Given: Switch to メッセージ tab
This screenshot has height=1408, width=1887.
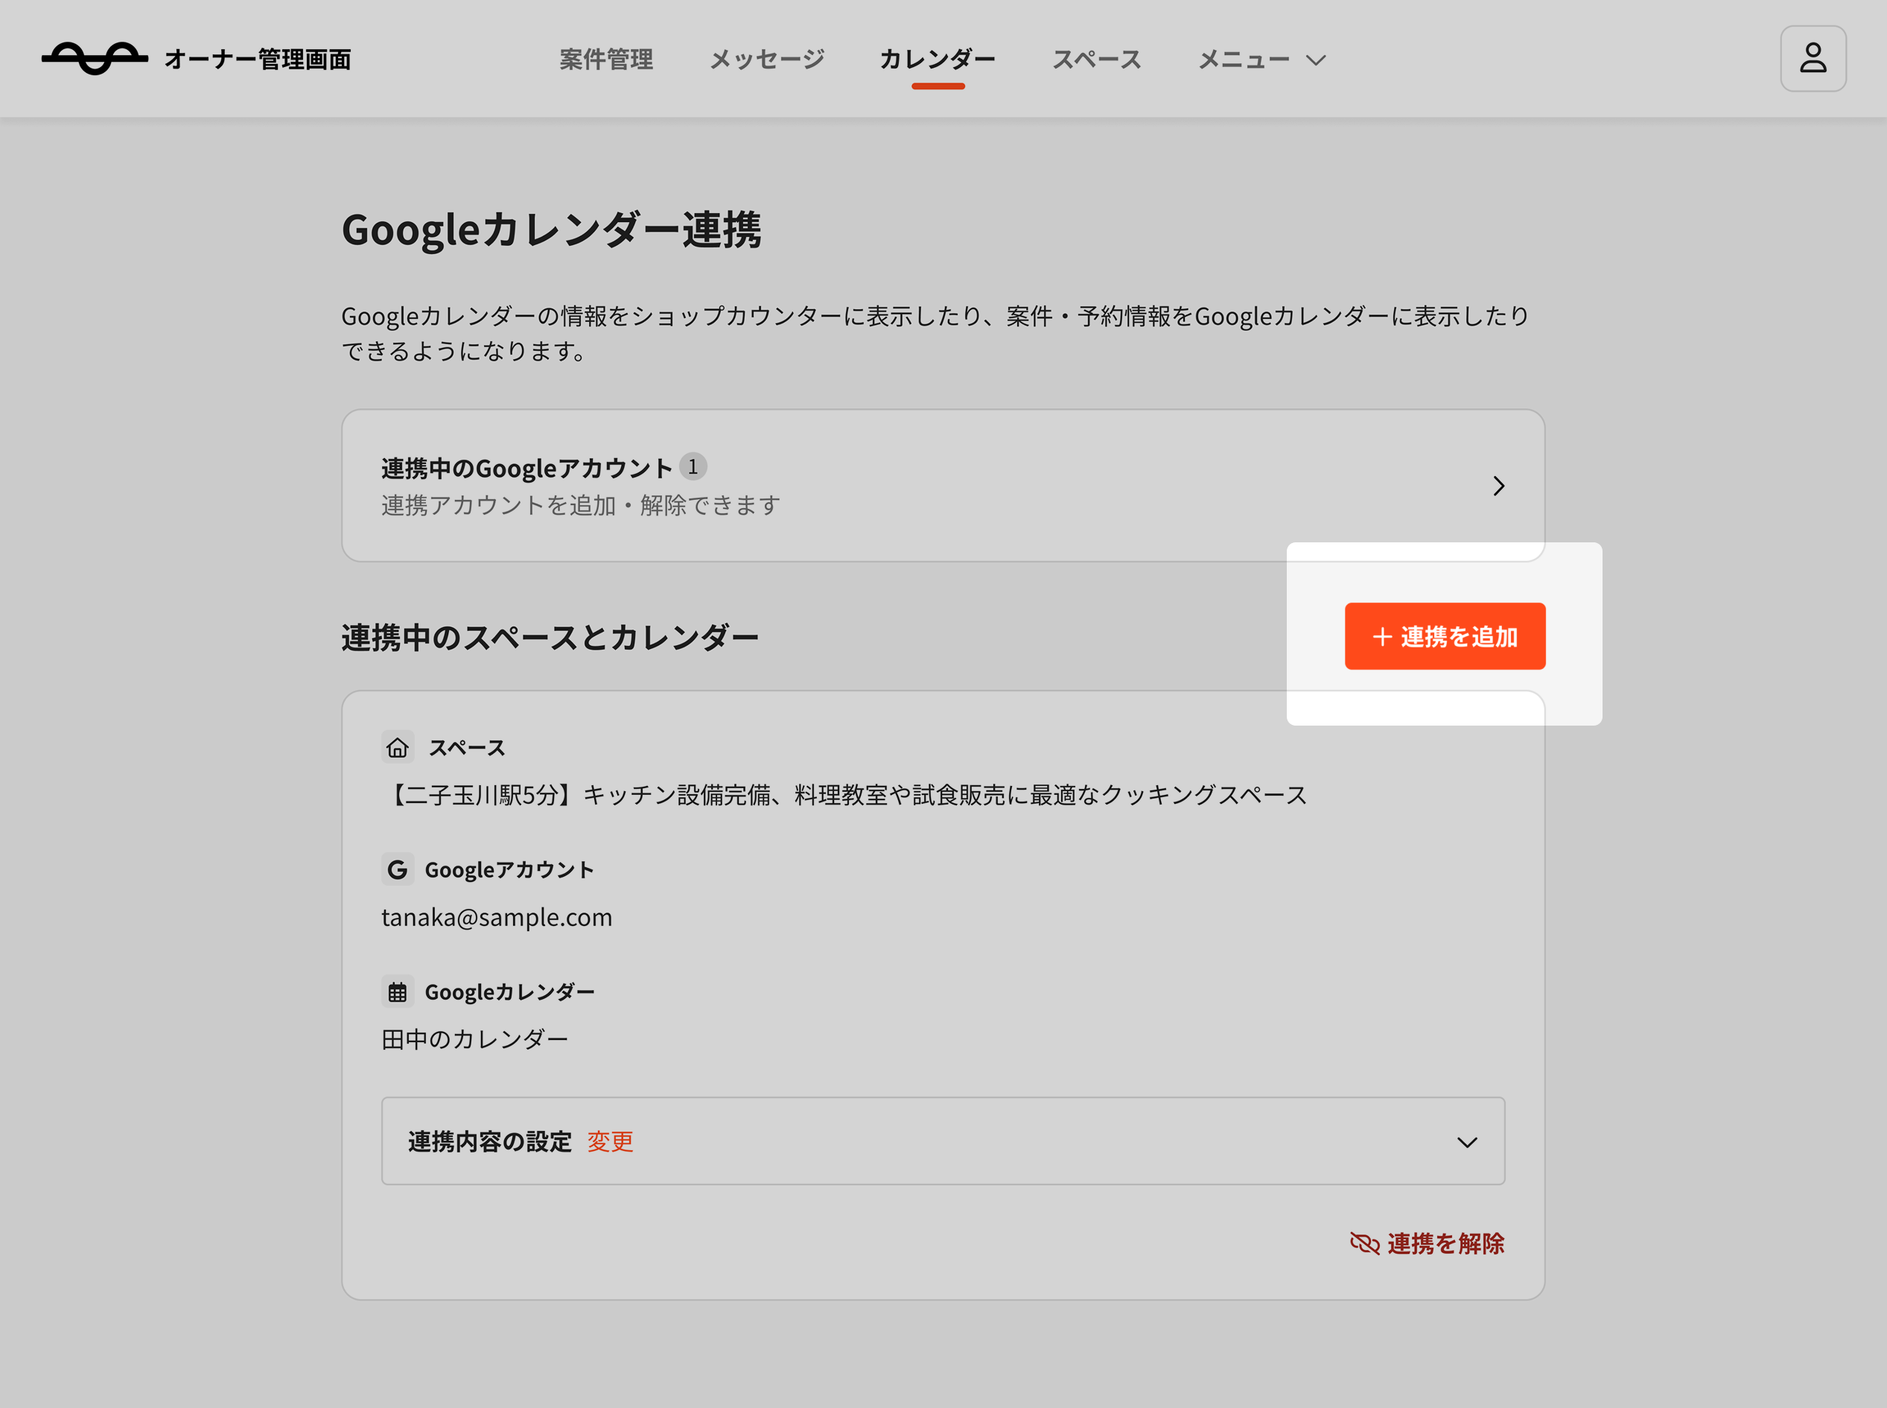Looking at the screenshot, I should (x=767, y=60).
